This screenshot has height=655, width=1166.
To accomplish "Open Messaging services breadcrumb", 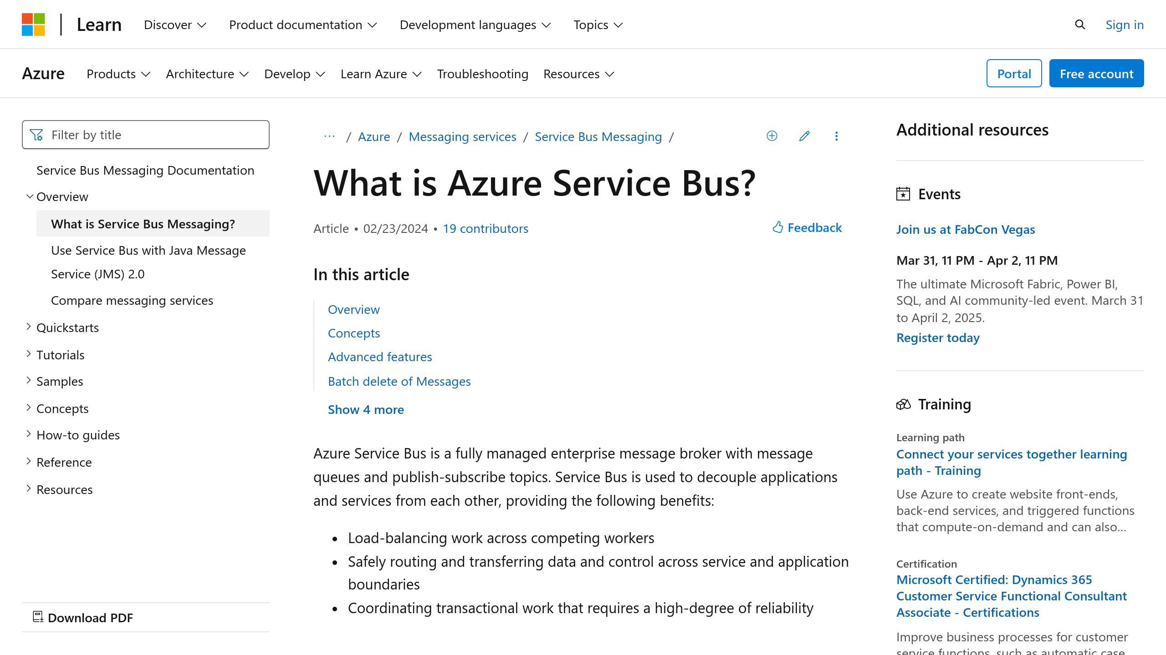I will coord(462,136).
